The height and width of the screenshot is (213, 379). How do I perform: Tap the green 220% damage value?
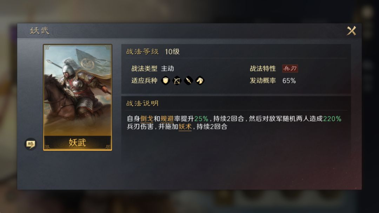[x=332, y=119]
